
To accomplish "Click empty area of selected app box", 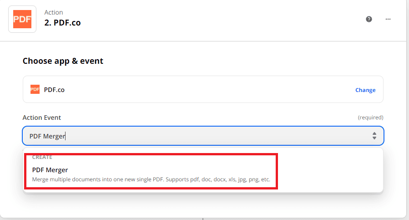I will click(x=205, y=90).
